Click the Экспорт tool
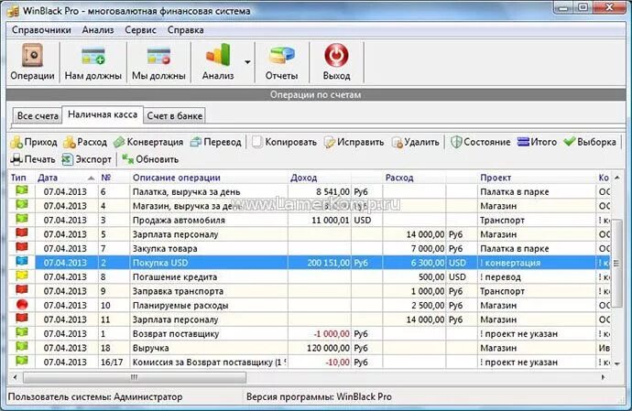Screen dimensions: 632x411 87,159
